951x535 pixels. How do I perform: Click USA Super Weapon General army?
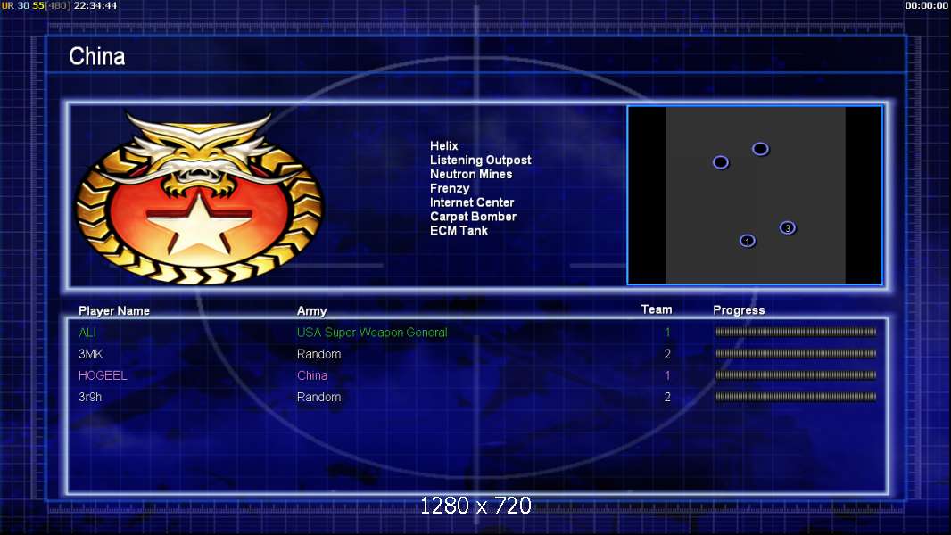click(372, 333)
